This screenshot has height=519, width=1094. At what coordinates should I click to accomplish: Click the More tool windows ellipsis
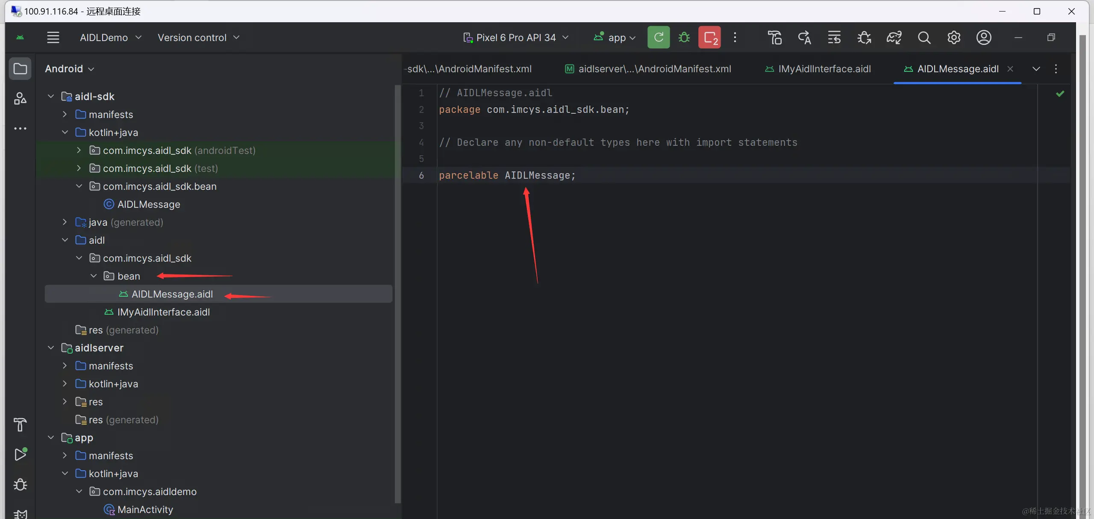[20, 128]
